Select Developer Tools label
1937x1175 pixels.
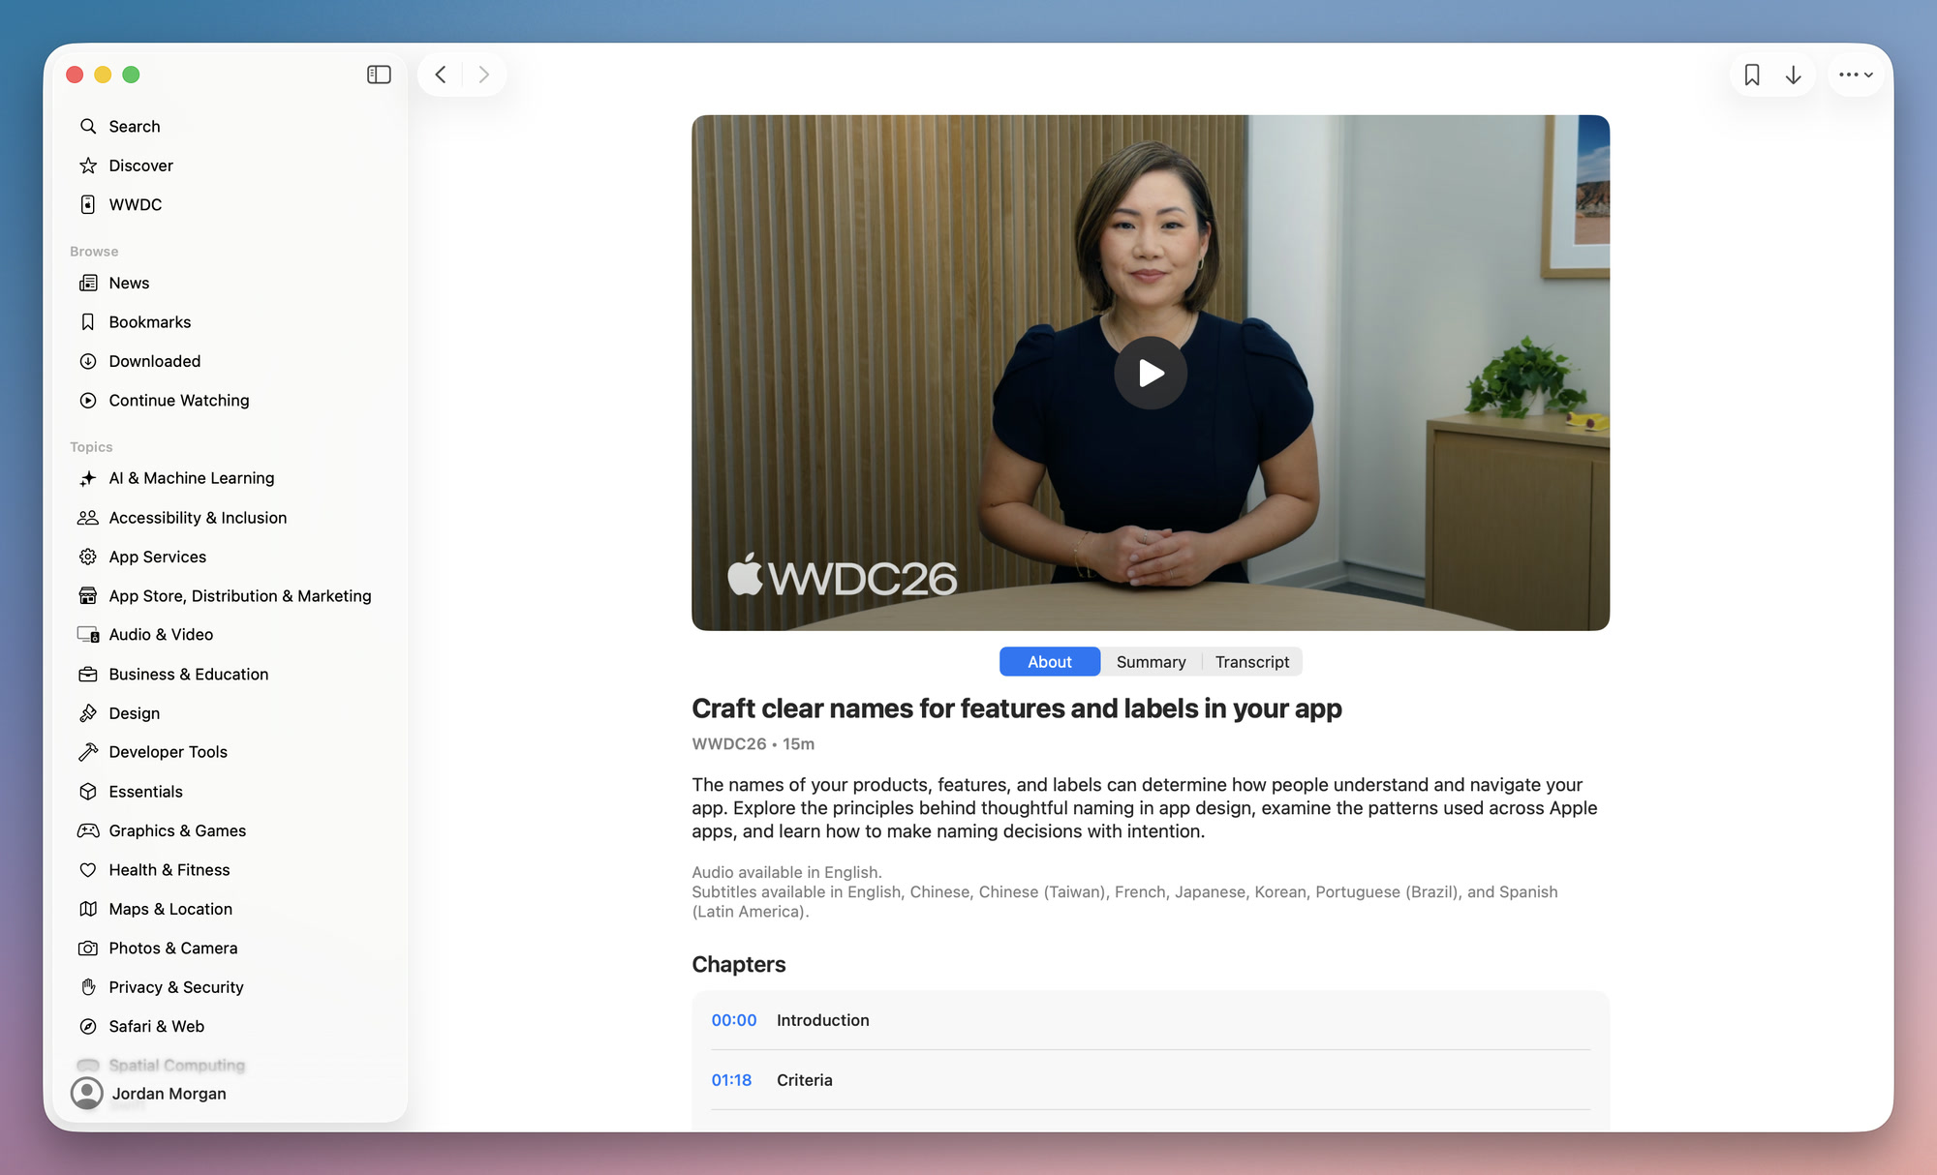pyautogui.click(x=169, y=752)
